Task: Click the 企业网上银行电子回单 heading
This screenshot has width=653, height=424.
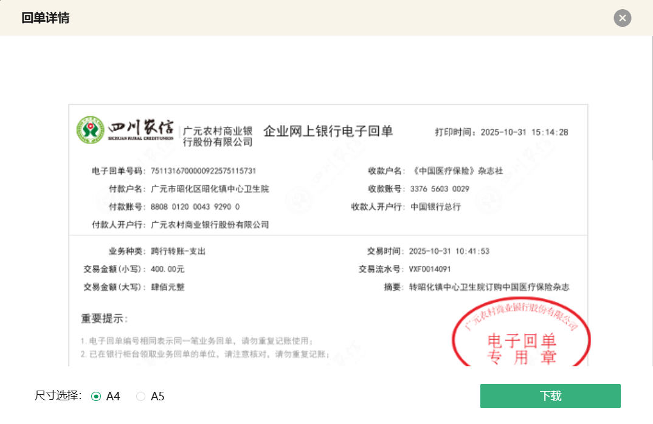Action: pos(328,131)
